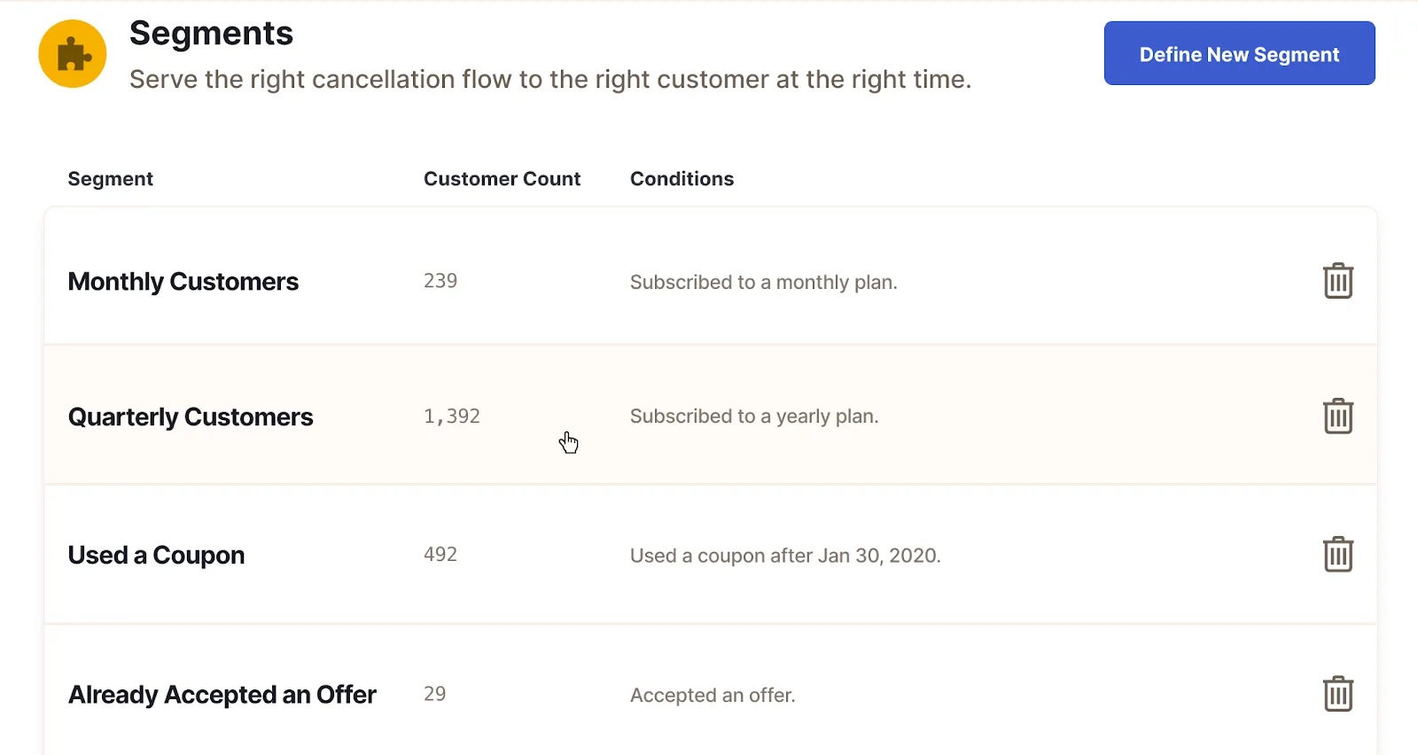Select the Used a Coupon segment name
Screen dimensions: 1418x755
(x=157, y=556)
